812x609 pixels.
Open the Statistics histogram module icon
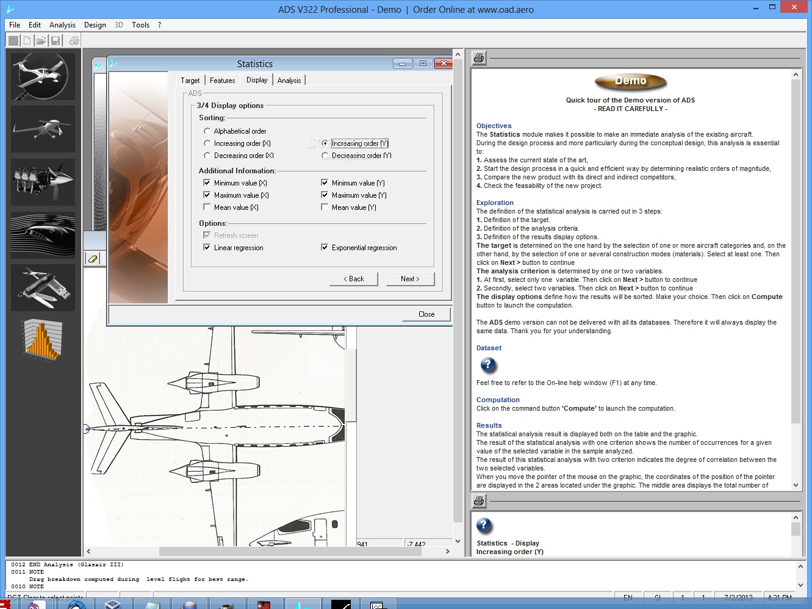point(43,339)
